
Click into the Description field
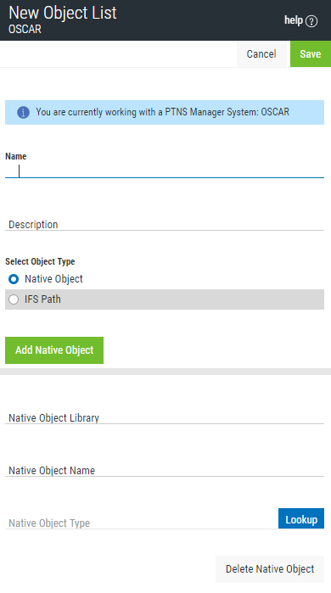[165, 224]
